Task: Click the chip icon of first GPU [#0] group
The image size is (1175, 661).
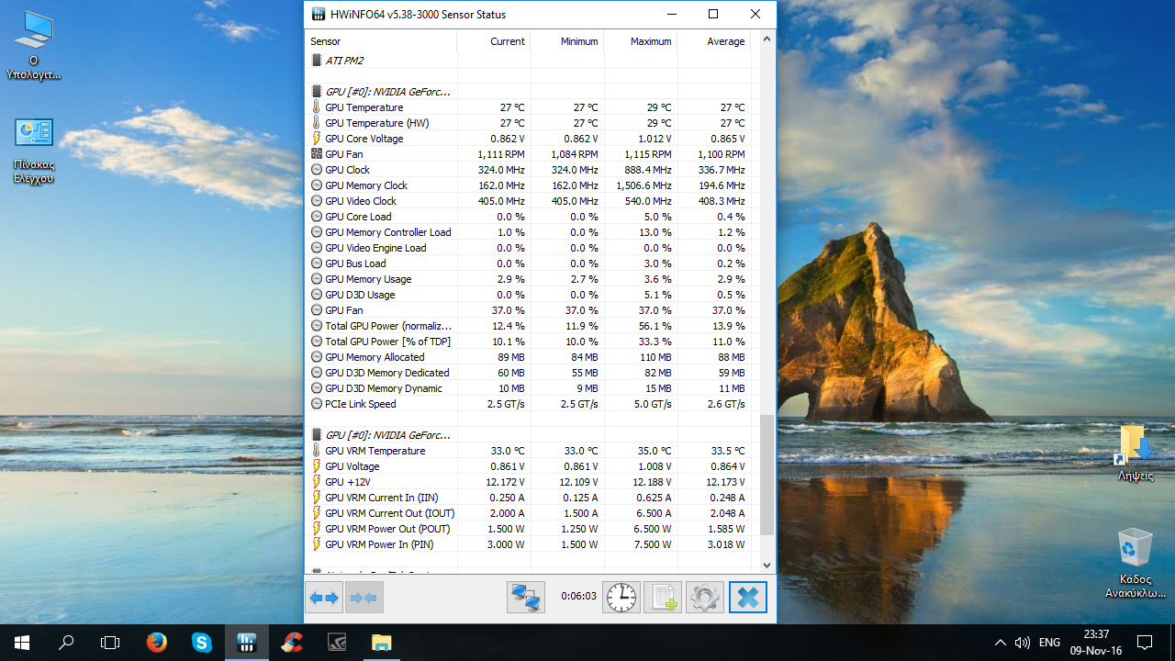Action: pos(317,92)
